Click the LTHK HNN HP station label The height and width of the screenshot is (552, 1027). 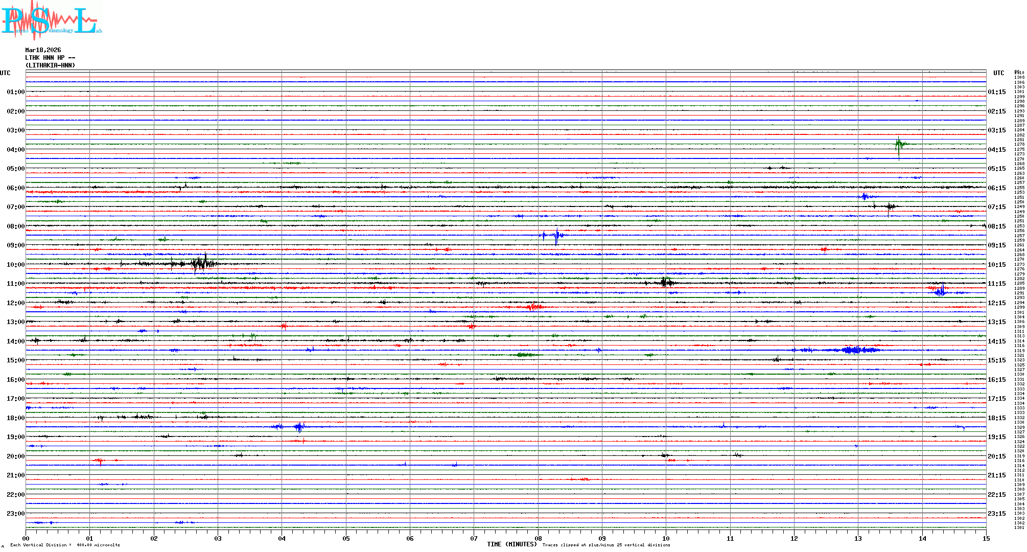(50, 58)
